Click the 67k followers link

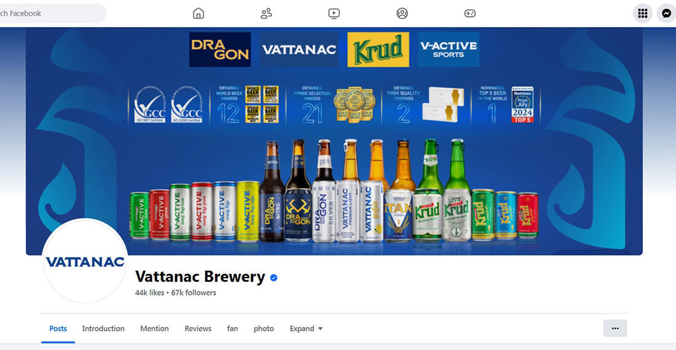pyautogui.click(x=194, y=293)
